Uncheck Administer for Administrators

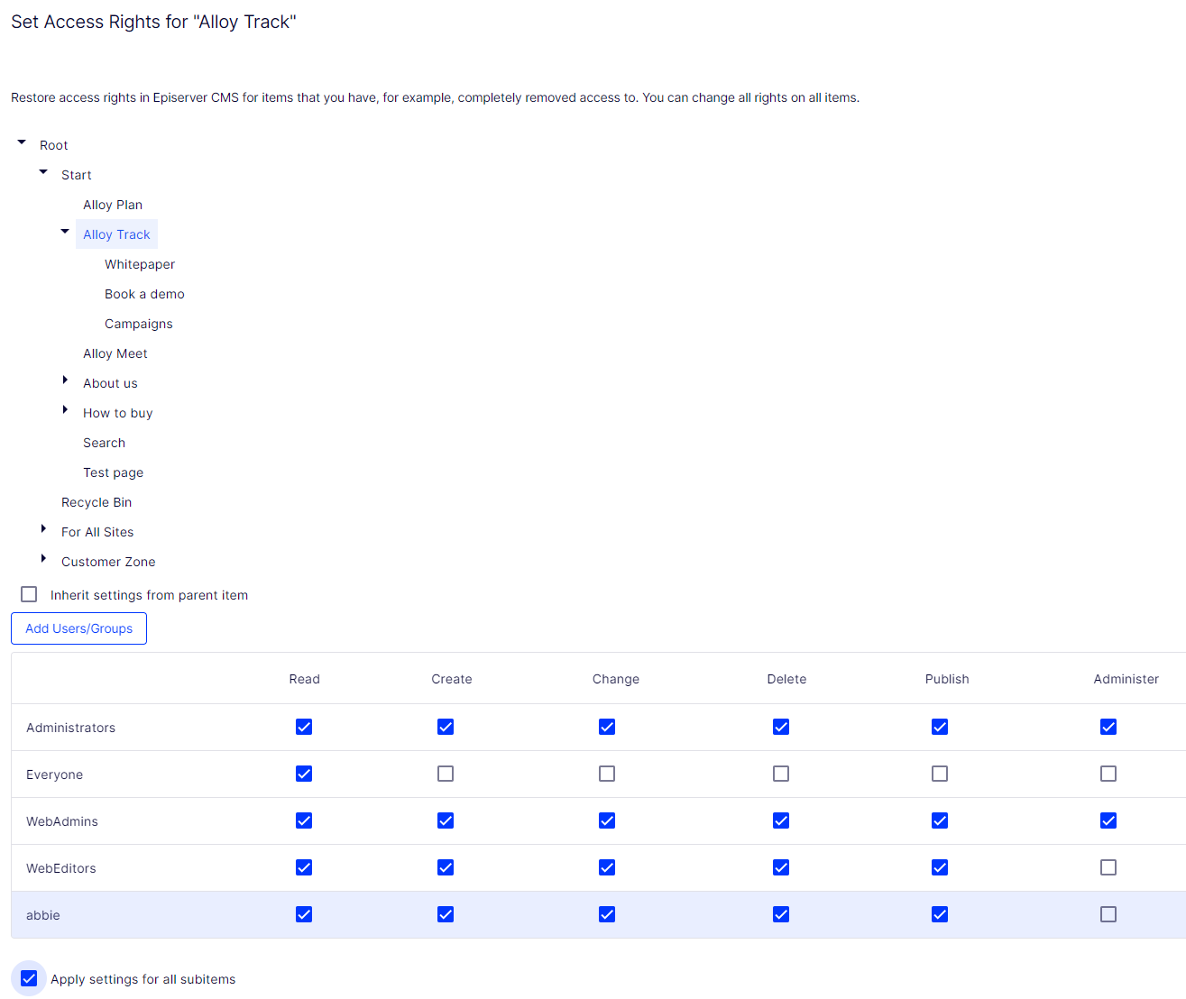[x=1108, y=727]
